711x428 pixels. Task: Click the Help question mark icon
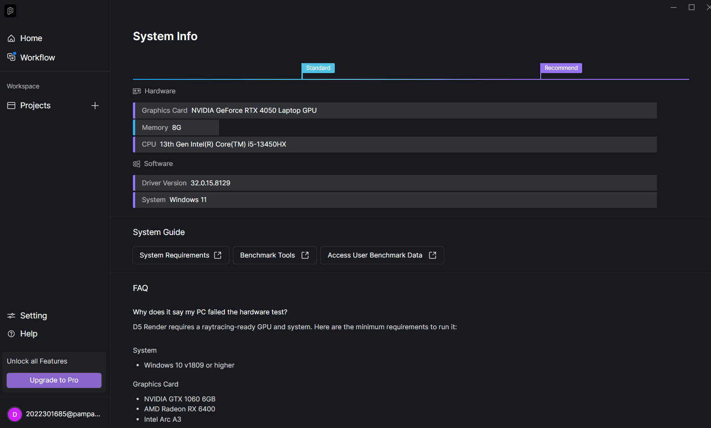click(x=11, y=334)
